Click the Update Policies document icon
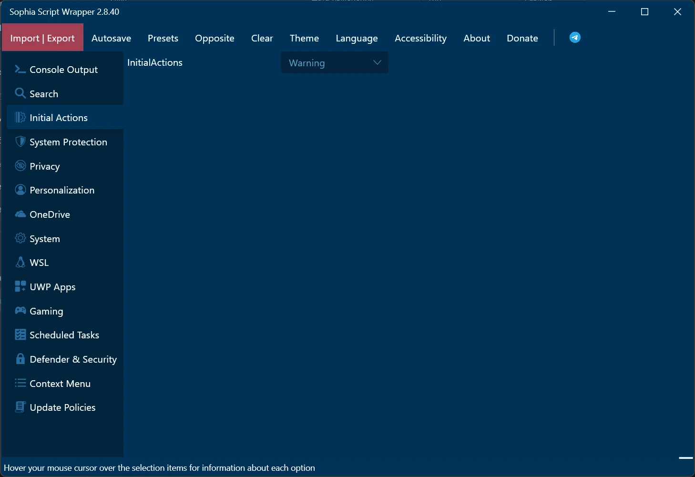Screen dimensions: 695x477 20,407
